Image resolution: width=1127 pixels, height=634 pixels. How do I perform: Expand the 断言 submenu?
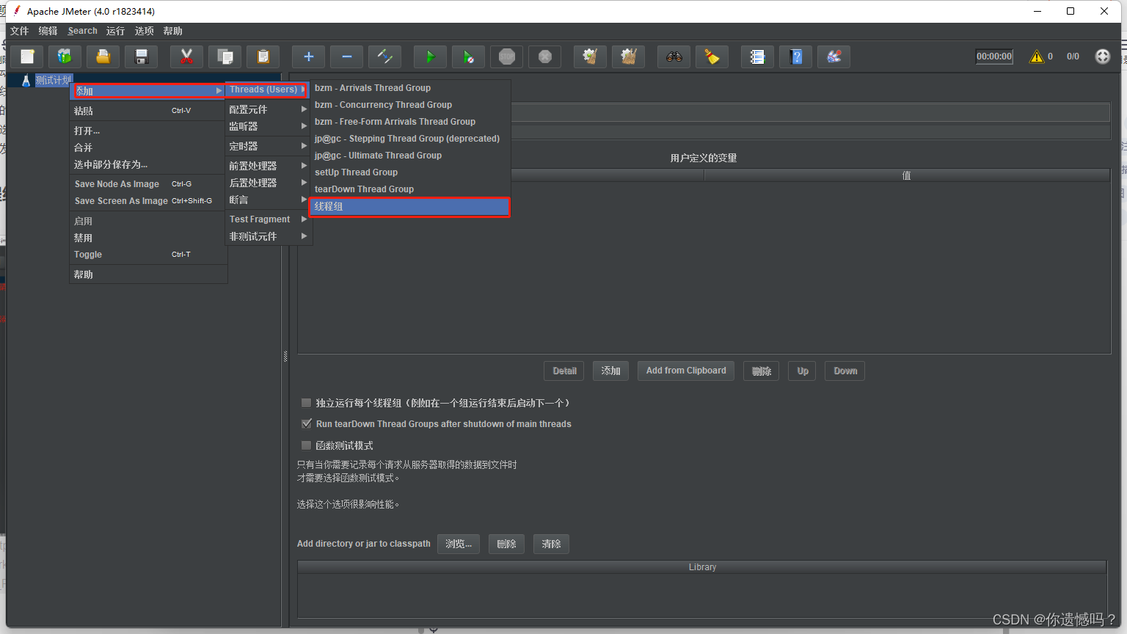(x=269, y=200)
